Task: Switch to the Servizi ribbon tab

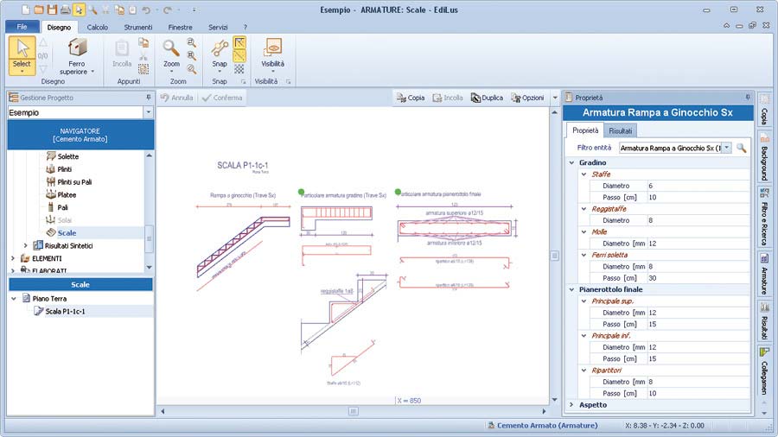Action: [218, 28]
